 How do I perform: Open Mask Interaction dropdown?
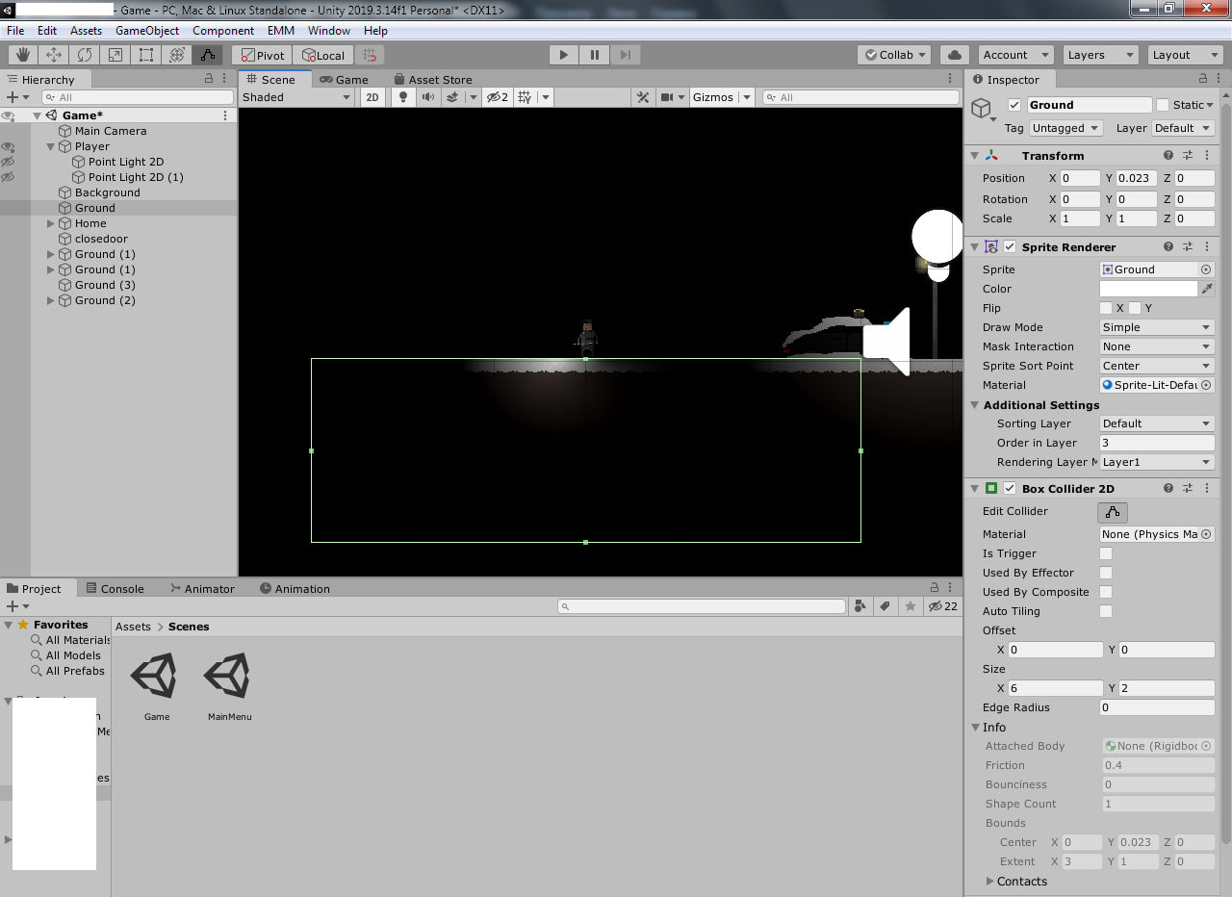(x=1157, y=346)
